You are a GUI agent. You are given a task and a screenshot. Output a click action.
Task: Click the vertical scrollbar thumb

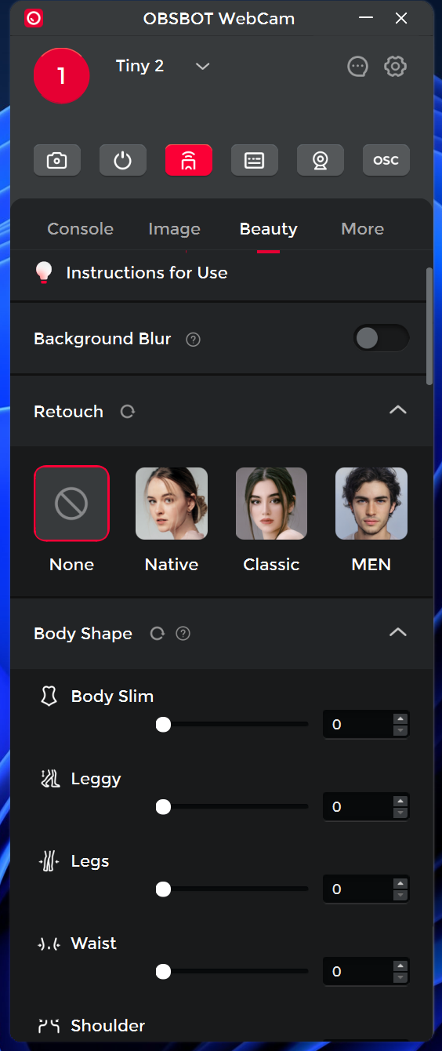[429, 326]
